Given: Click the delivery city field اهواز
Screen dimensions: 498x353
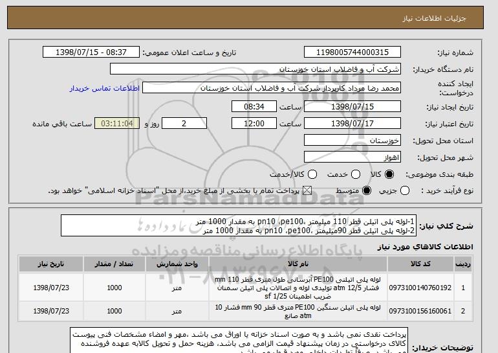Looking at the screenshot, I should tap(352, 157).
